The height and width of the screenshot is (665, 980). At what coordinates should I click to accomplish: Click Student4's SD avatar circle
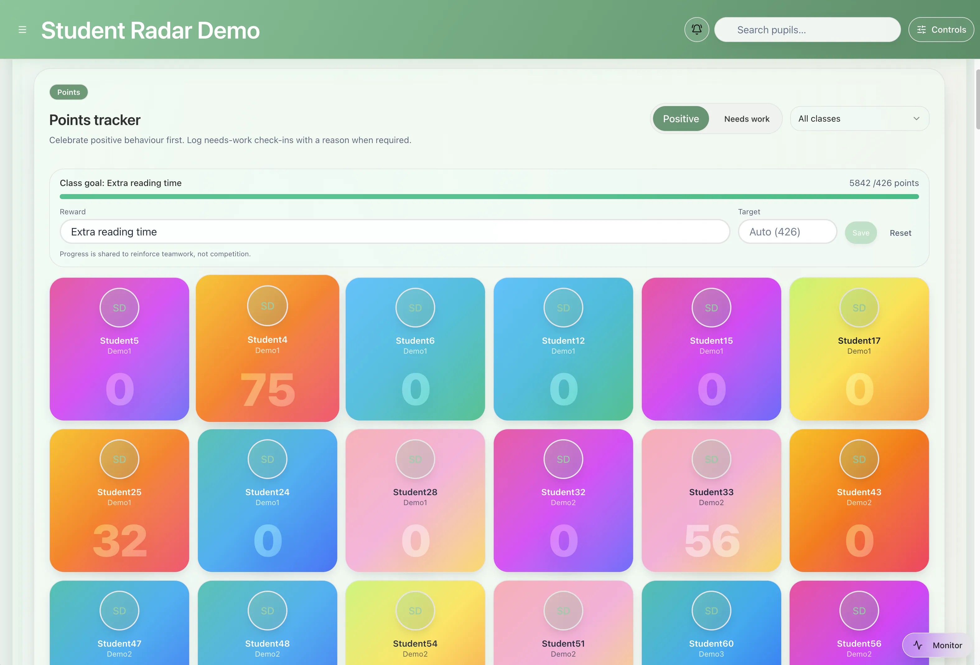point(267,306)
